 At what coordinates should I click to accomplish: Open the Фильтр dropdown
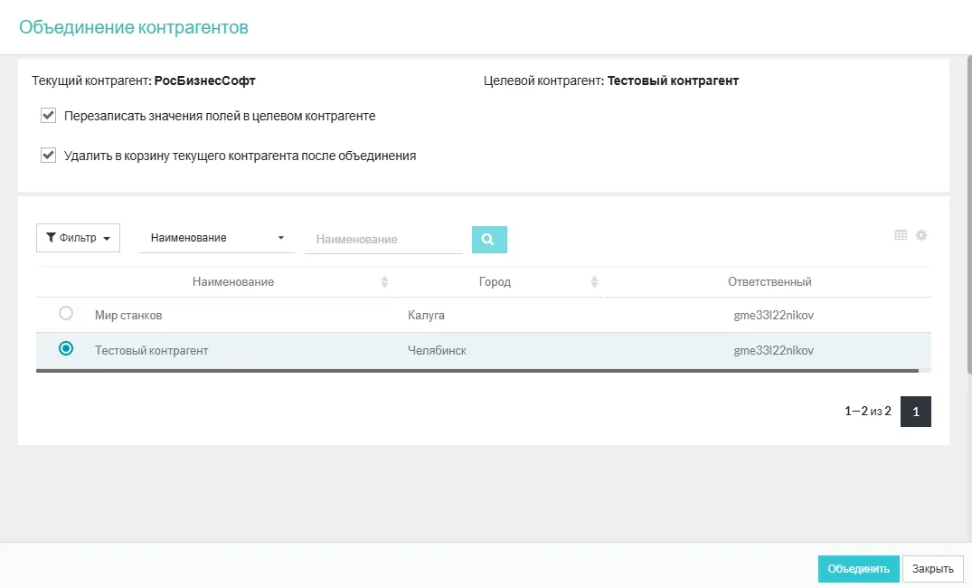(78, 239)
